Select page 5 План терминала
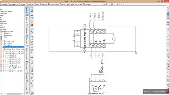This screenshot has width=169, height=95. pyautogui.click(x=8, y=41)
